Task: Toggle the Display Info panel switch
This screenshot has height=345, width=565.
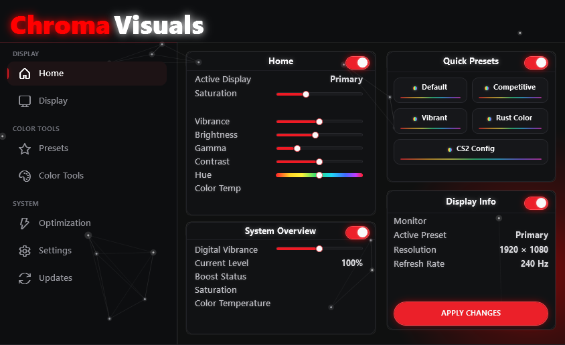Action: (536, 203)
